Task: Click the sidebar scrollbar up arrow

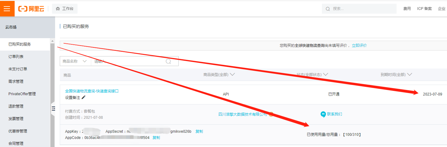Action: click(x=52, y=41)
